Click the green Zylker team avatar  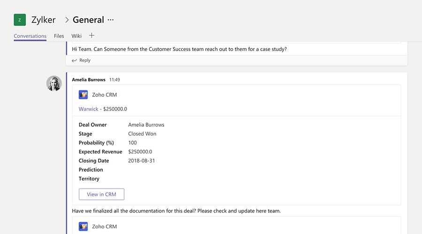(20, 20)
